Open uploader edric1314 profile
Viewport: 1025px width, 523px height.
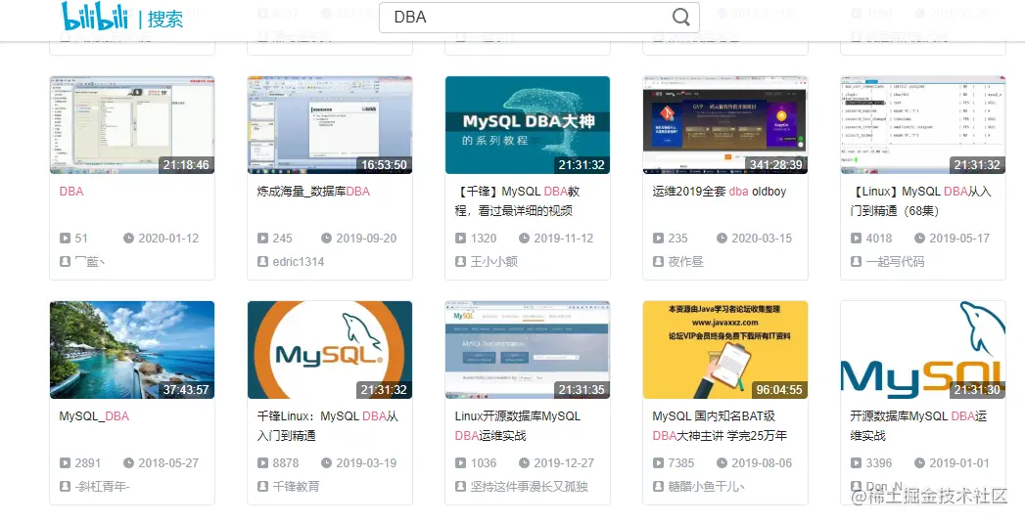[298, 261]
